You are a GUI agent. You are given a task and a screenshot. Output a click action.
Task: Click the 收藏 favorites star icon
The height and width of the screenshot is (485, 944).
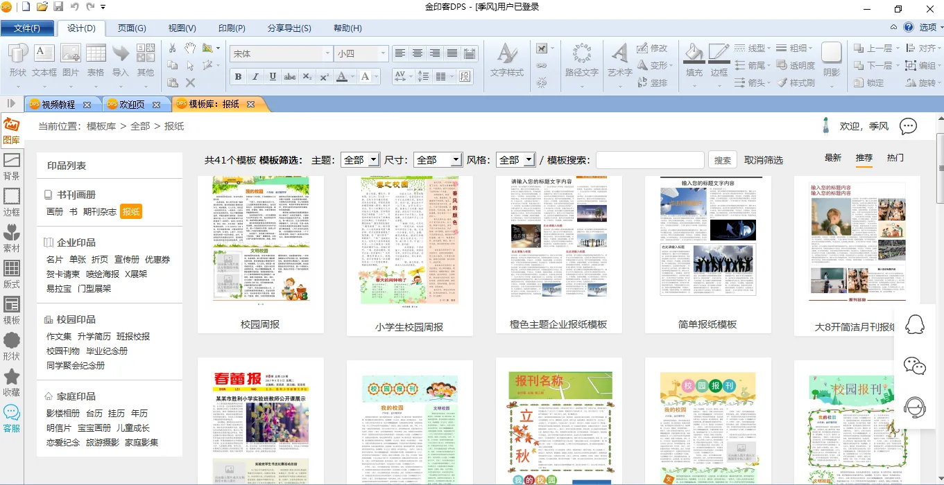pyautogui.click(x=12, y=382)
